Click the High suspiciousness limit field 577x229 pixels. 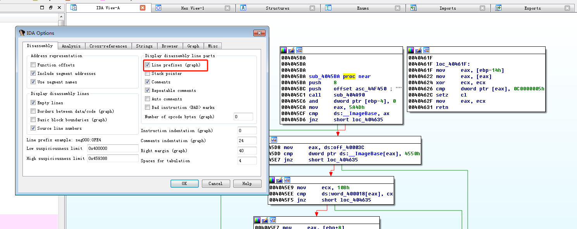tap(113, 158)
